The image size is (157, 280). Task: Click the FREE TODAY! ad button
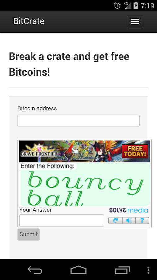pyautogui.click(x=135, y=152)
